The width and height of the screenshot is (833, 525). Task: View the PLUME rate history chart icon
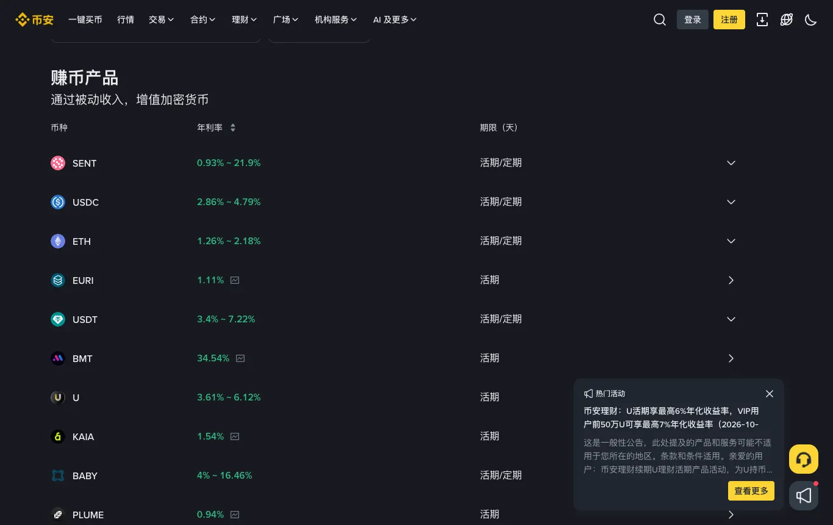tap(235, 515)
